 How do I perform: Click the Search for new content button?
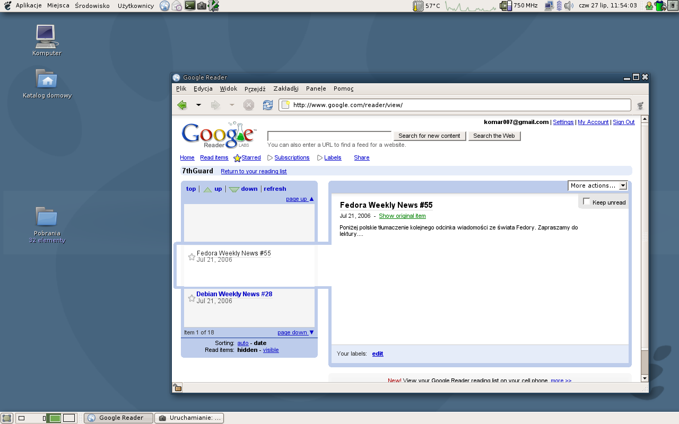click(x=430, y=136)
